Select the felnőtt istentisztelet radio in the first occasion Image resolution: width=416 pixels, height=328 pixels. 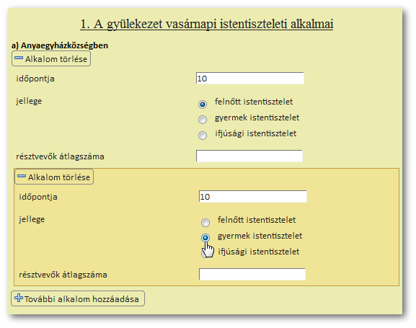click(x=203, y=105)
